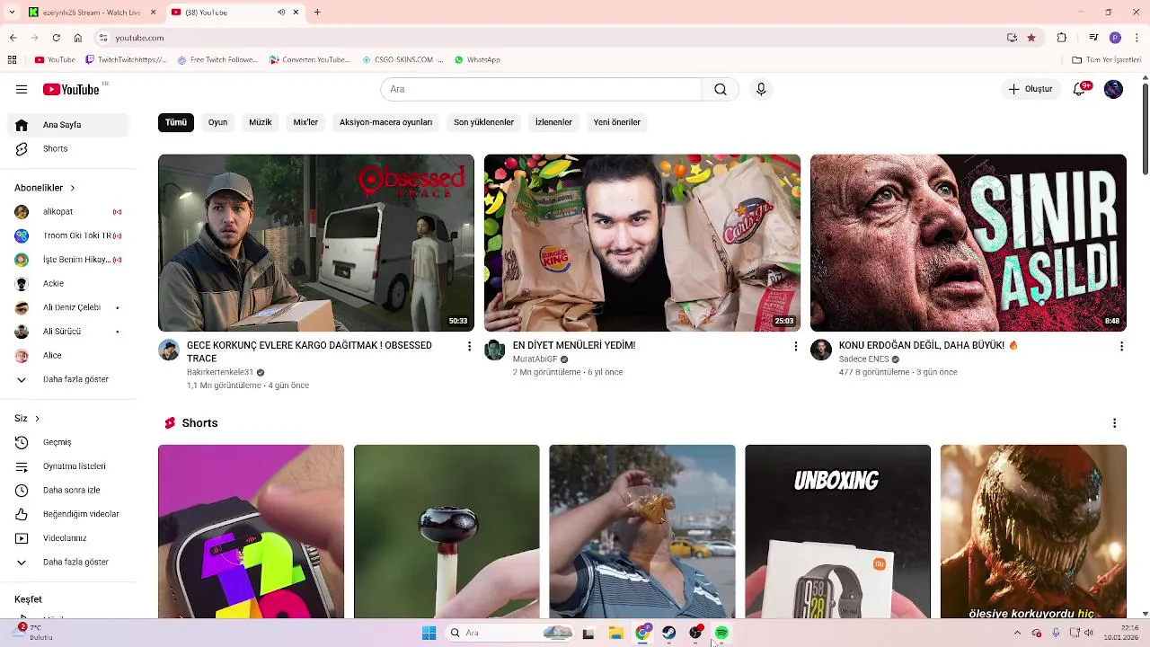Open Shorts from the sidebar
Image resolution: width=1150 pixels, height=647 pixels.
click(x=68, y=149)
